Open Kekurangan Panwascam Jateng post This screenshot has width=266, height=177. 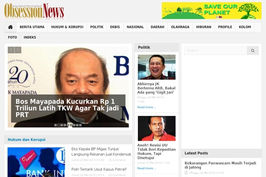(x=220, y=165)
